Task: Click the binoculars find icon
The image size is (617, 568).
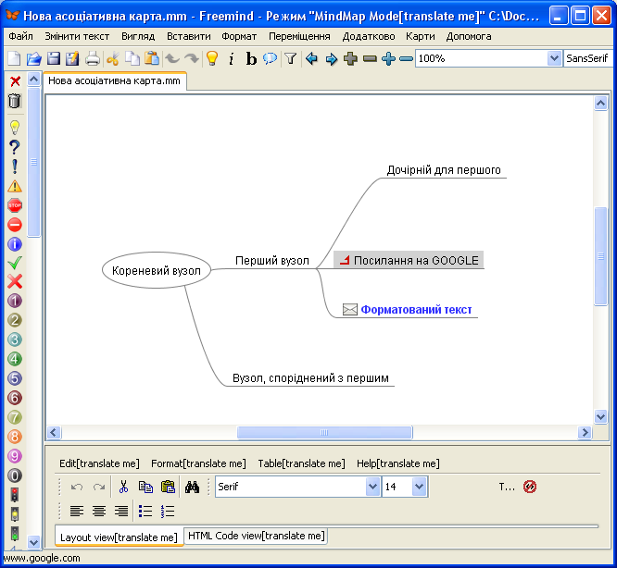Action: click(x=192, y=488)
